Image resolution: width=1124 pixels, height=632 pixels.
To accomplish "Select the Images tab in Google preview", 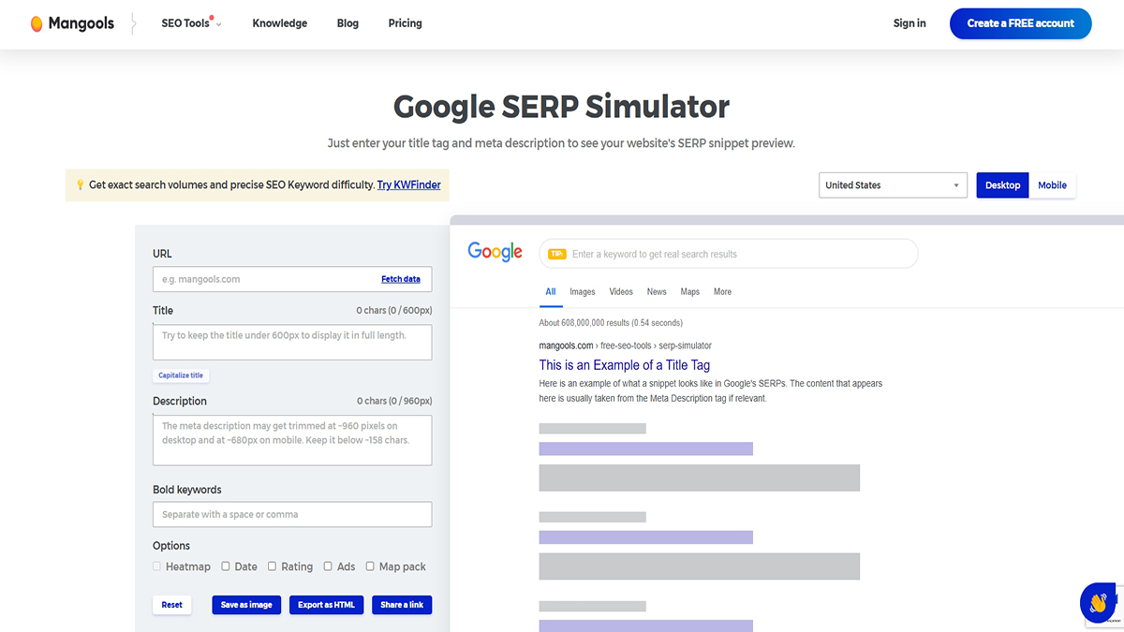I will 583,292.
